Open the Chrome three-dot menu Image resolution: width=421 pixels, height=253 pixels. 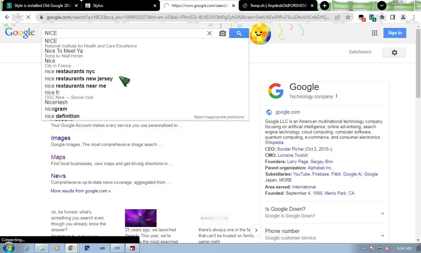coord(414,17)
